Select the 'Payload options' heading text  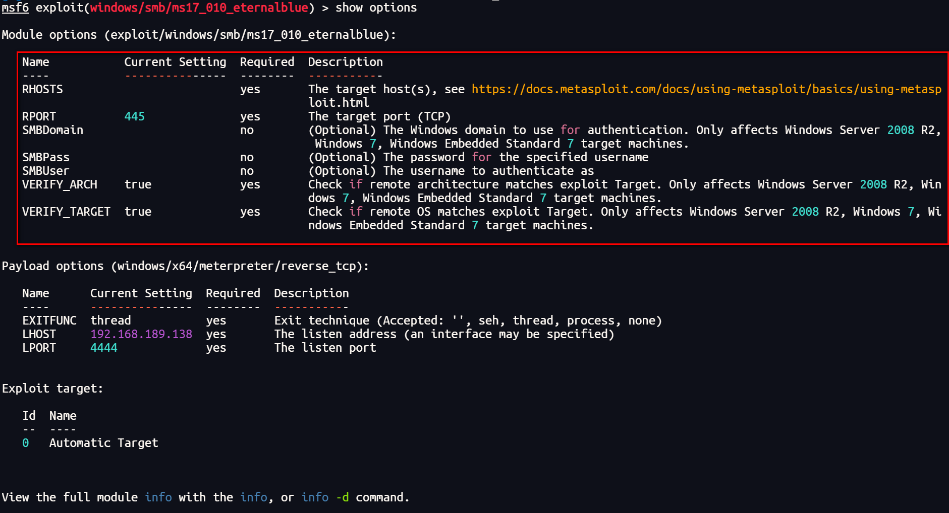[53, 266]
